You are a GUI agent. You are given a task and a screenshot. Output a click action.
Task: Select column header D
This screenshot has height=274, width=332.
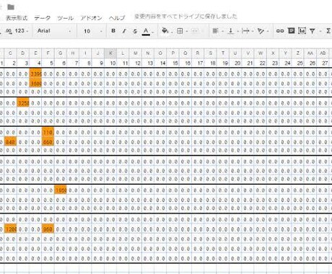pyautogui.click(x=23, y=53)
